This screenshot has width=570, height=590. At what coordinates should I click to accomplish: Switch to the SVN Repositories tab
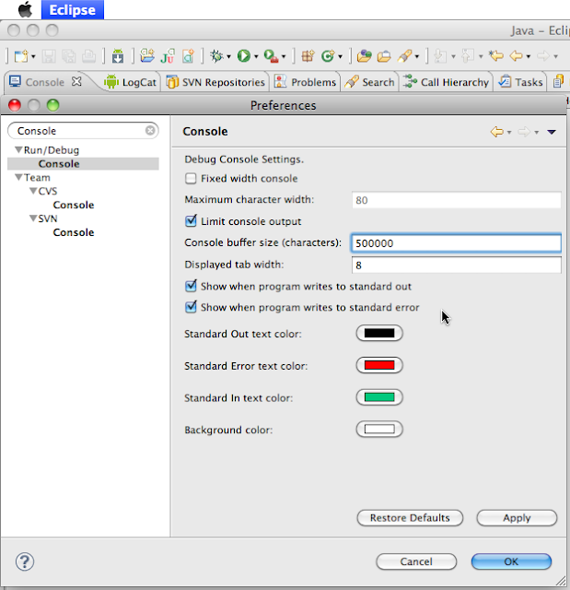click(x=215, y=82)
